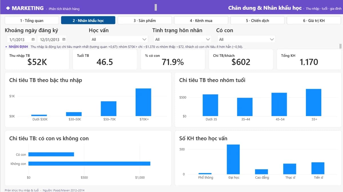Select the Phổ thông education bar

[x=205, y=174]
